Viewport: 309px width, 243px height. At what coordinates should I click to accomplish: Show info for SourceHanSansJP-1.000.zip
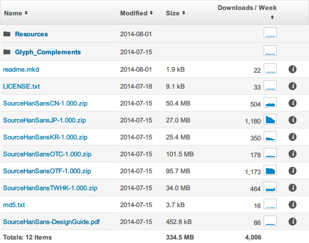pos(293,120)
